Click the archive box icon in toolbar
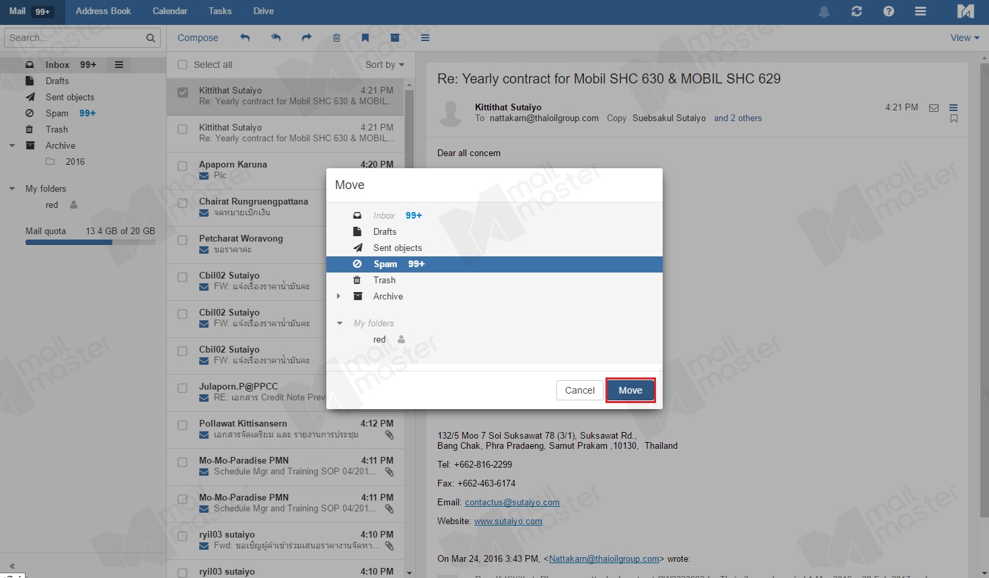This screenshot has width=989, height=578. point(395,38)
